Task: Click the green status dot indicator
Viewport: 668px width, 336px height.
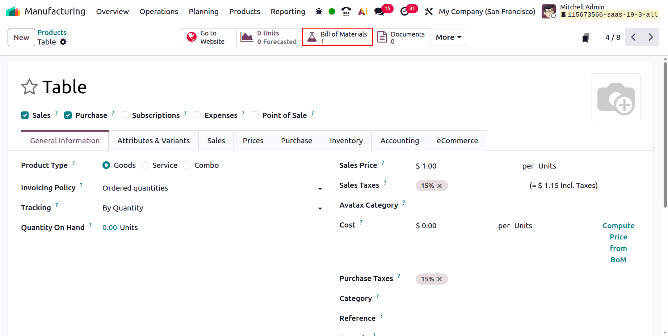Action: point(332,12)
